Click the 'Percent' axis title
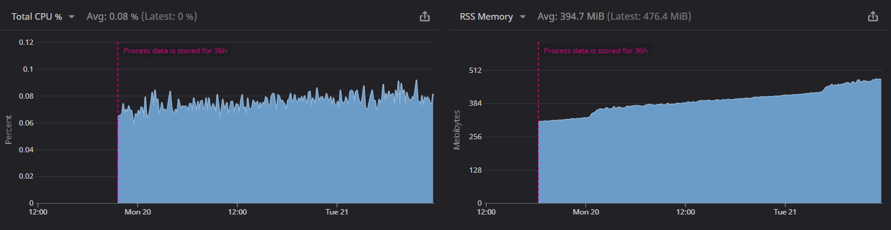 coord(8,130)
